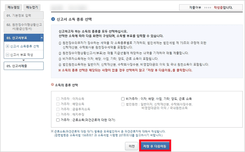Click the 제출여부 작성중입니다 status box

click(211, 7)
